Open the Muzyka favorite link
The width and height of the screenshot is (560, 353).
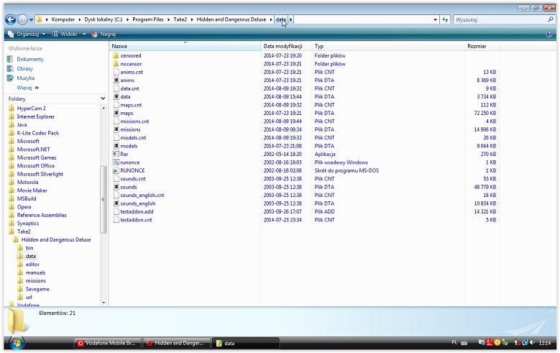click(x=25, y=78)
